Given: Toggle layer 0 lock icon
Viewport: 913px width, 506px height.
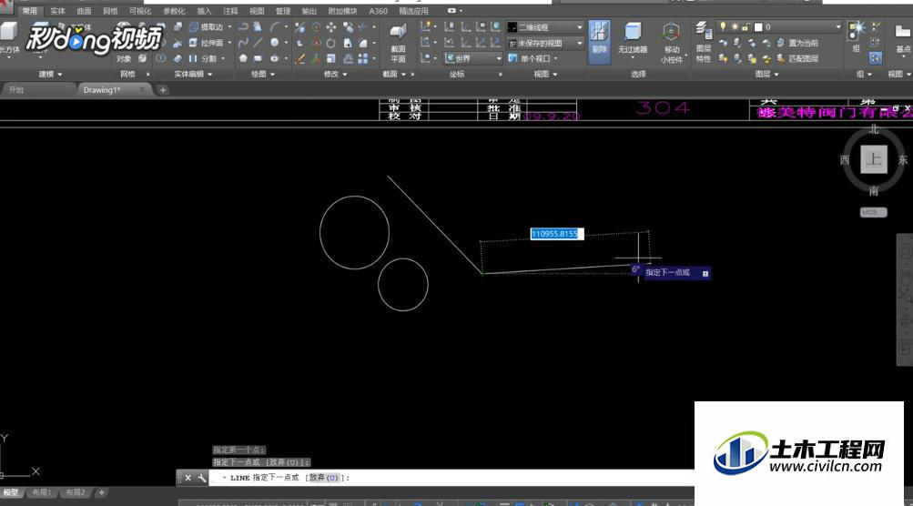Looking at the screenshot, I should pos(746,26).
